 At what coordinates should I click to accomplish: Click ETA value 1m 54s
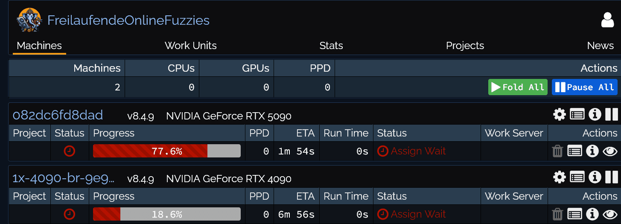point(296,151)
